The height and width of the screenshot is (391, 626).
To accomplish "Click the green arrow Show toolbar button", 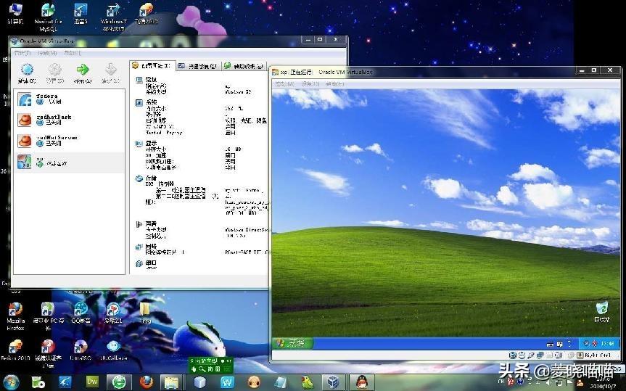I will click(83, 73).
